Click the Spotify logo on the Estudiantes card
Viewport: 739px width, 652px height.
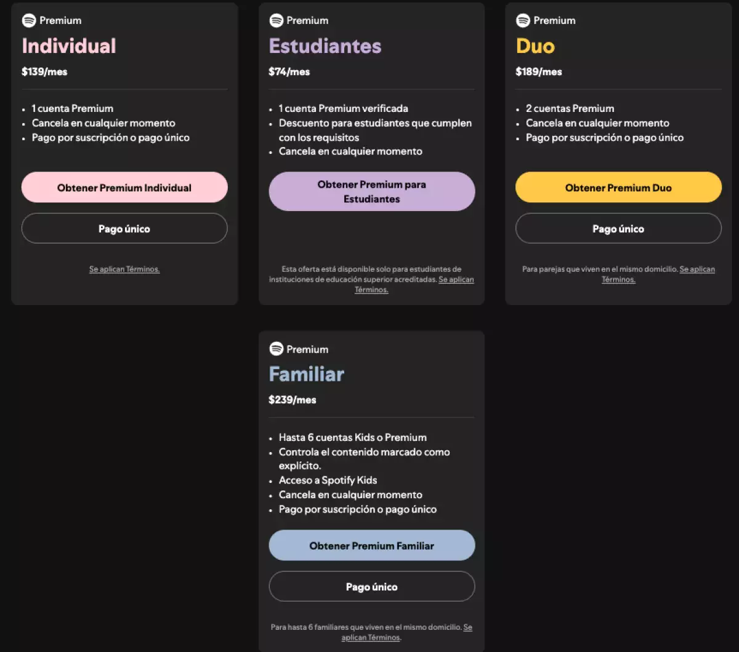[277, 20]
